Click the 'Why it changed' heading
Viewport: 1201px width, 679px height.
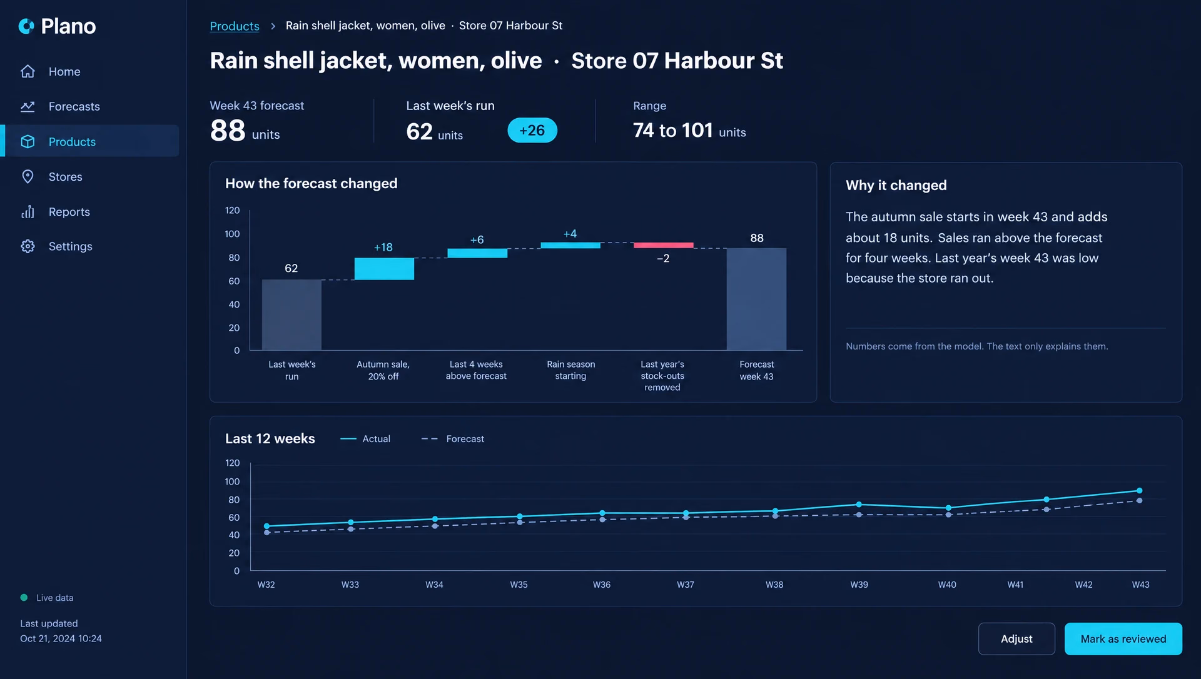pos(896,185)
